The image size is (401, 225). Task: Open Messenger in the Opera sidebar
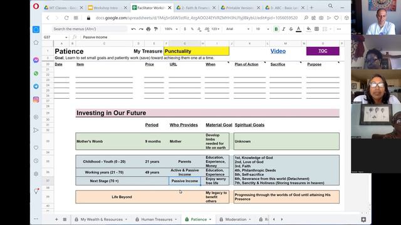pos(36,60)
